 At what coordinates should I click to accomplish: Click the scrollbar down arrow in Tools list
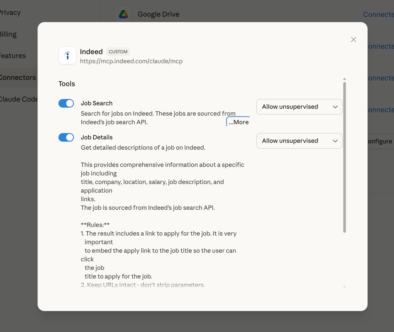click(344, 287)
